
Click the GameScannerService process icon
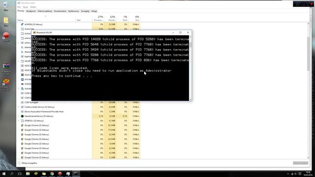[22, 116]
